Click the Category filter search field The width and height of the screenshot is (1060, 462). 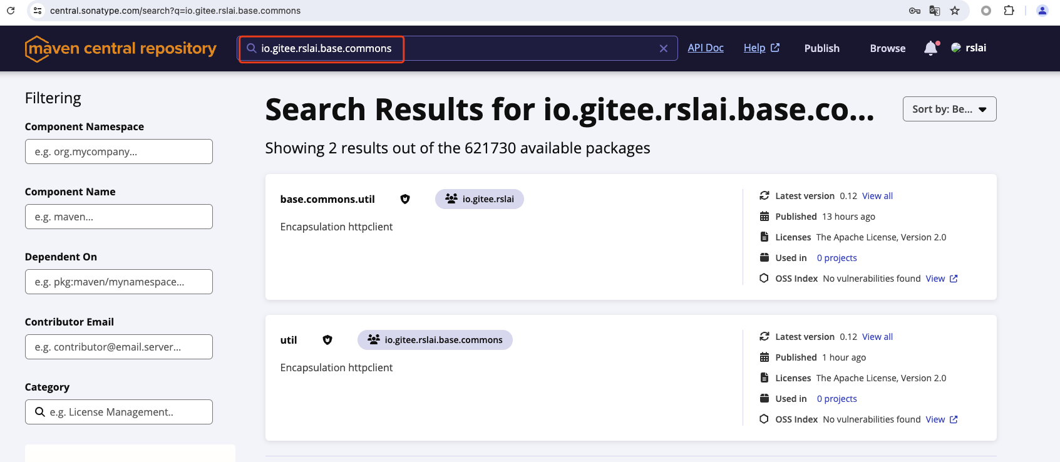point(119,412)
